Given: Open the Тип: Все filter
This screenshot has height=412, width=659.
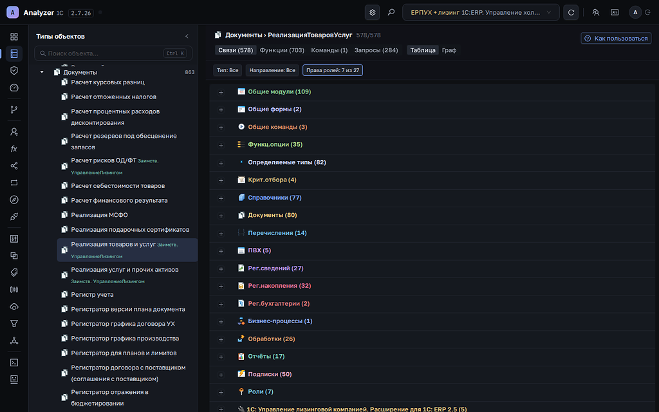Looking at the screenshot, I should point(227,70).
